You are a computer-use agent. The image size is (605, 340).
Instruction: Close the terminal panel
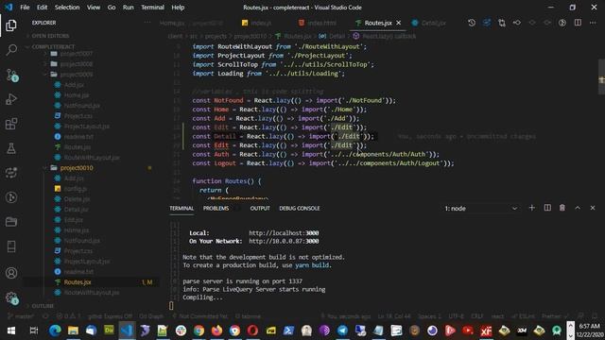[x=593, y=208]
